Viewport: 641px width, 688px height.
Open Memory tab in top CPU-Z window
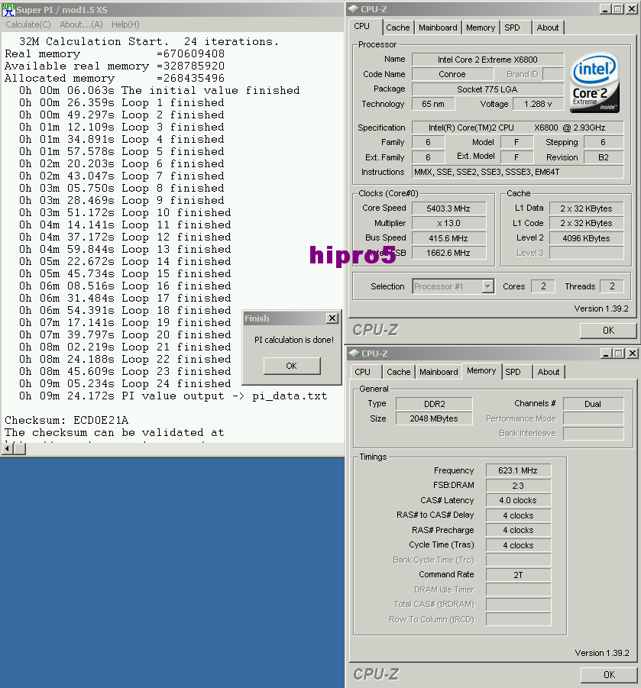481,27
